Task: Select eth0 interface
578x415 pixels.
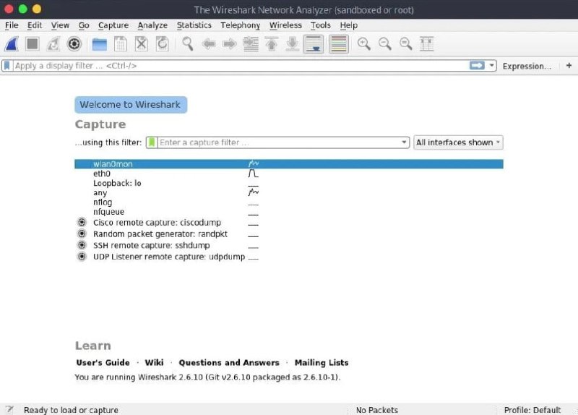Action: point(288,174)
